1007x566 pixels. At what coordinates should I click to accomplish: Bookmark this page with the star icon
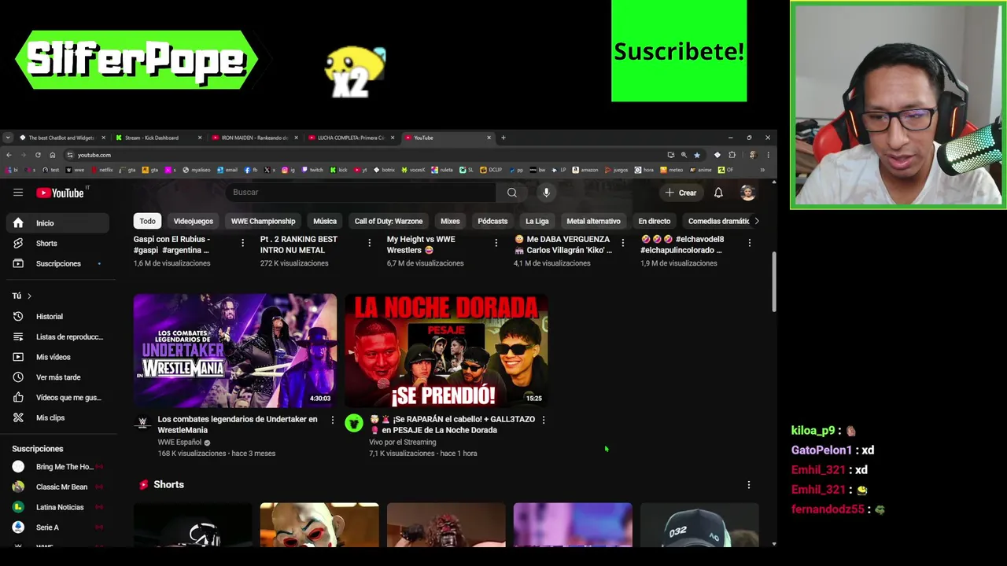click(x=697, y=155)
